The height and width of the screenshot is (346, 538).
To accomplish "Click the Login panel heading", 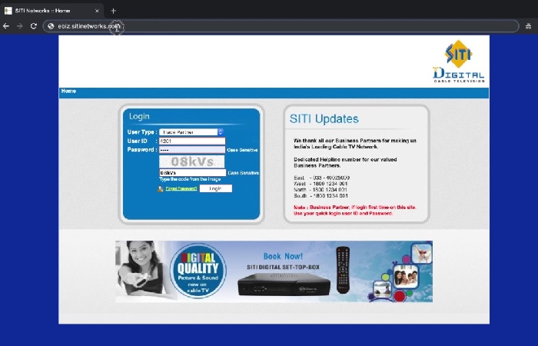I will 139,116.
